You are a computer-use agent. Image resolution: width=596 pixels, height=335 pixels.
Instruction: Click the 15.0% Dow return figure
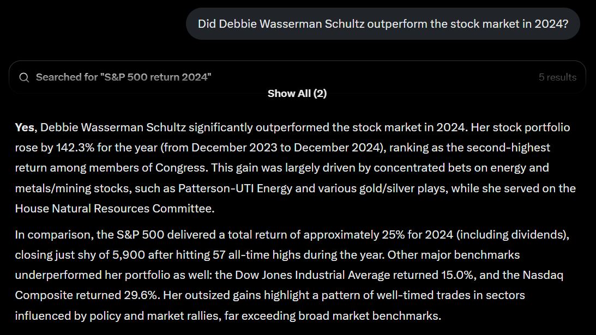tap(457, 275)
